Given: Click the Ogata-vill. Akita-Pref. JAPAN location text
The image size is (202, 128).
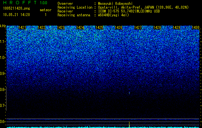Looking at the screenshot, I should pos(143,7).
